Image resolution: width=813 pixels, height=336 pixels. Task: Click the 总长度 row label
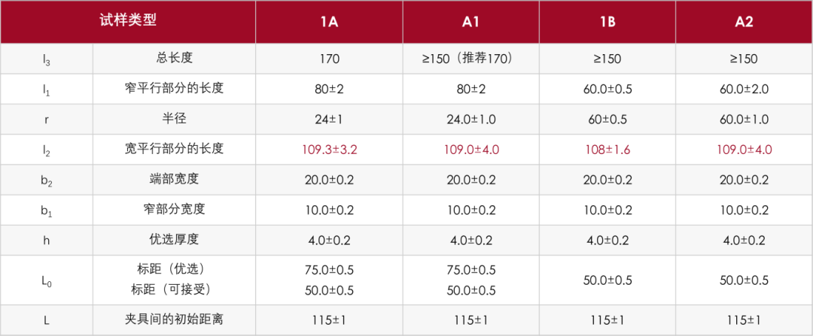(x=174, y=58)
